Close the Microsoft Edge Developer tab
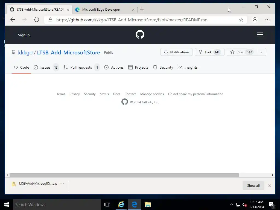The width and height of the screenshot is (280, 210). click(133, 10)
